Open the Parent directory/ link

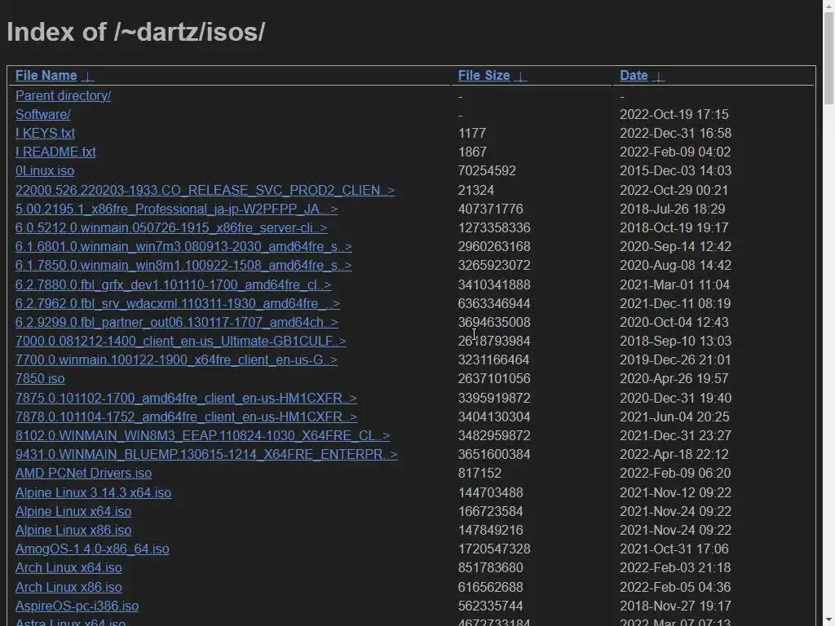[x=64, y=96]
